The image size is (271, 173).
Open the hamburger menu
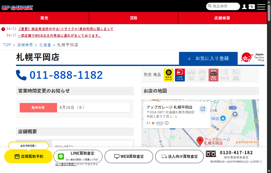click(x=261, y=7)
